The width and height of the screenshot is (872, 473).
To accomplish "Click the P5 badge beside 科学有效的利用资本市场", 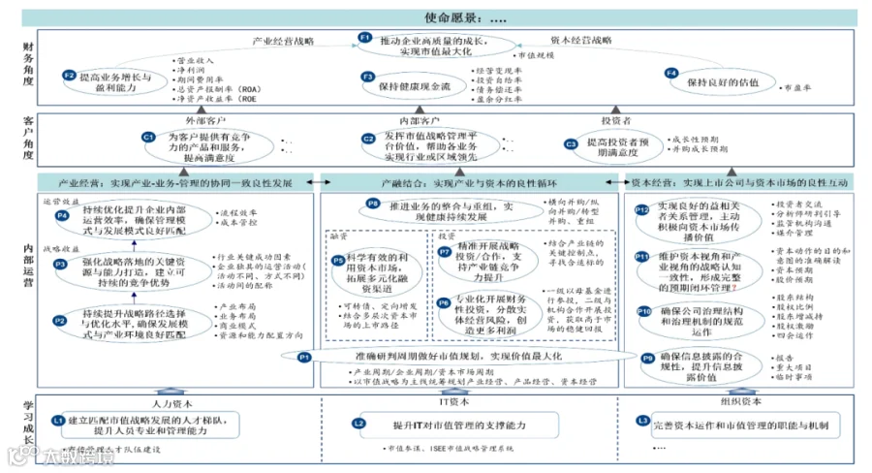I will point(338,261).
